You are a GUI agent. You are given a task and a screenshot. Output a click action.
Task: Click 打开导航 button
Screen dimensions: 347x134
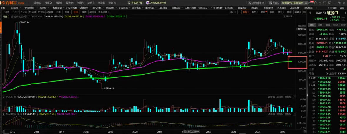coord(333,8)
